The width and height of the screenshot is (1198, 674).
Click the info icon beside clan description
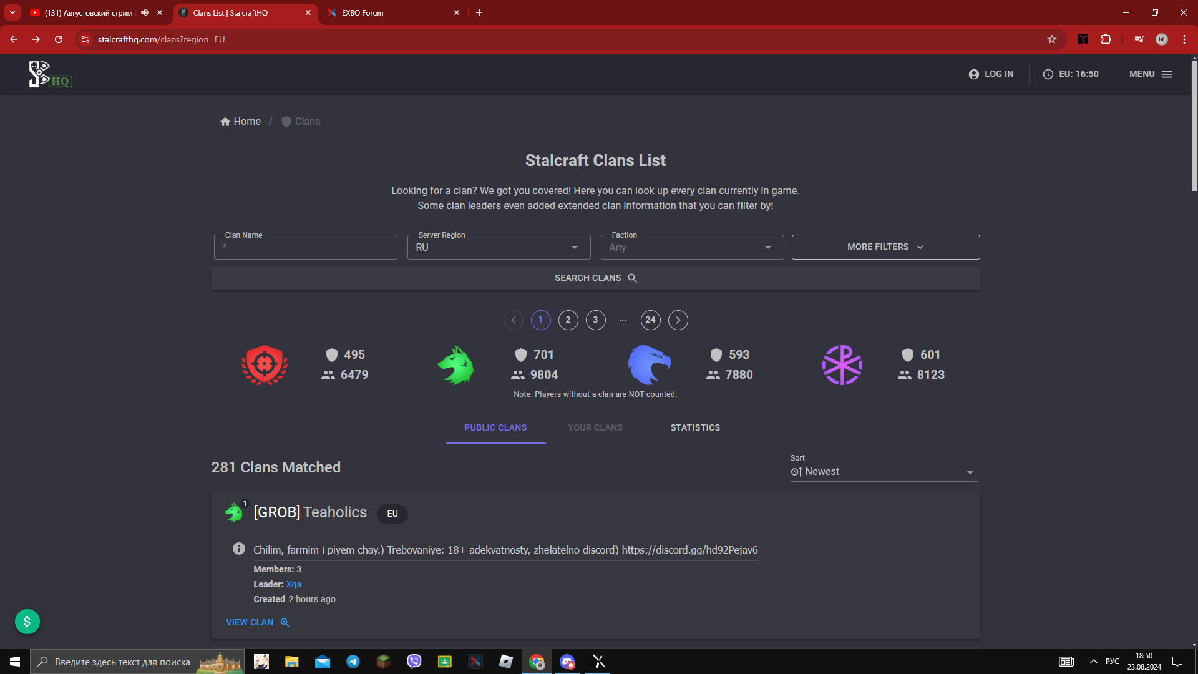coord(239,549)
